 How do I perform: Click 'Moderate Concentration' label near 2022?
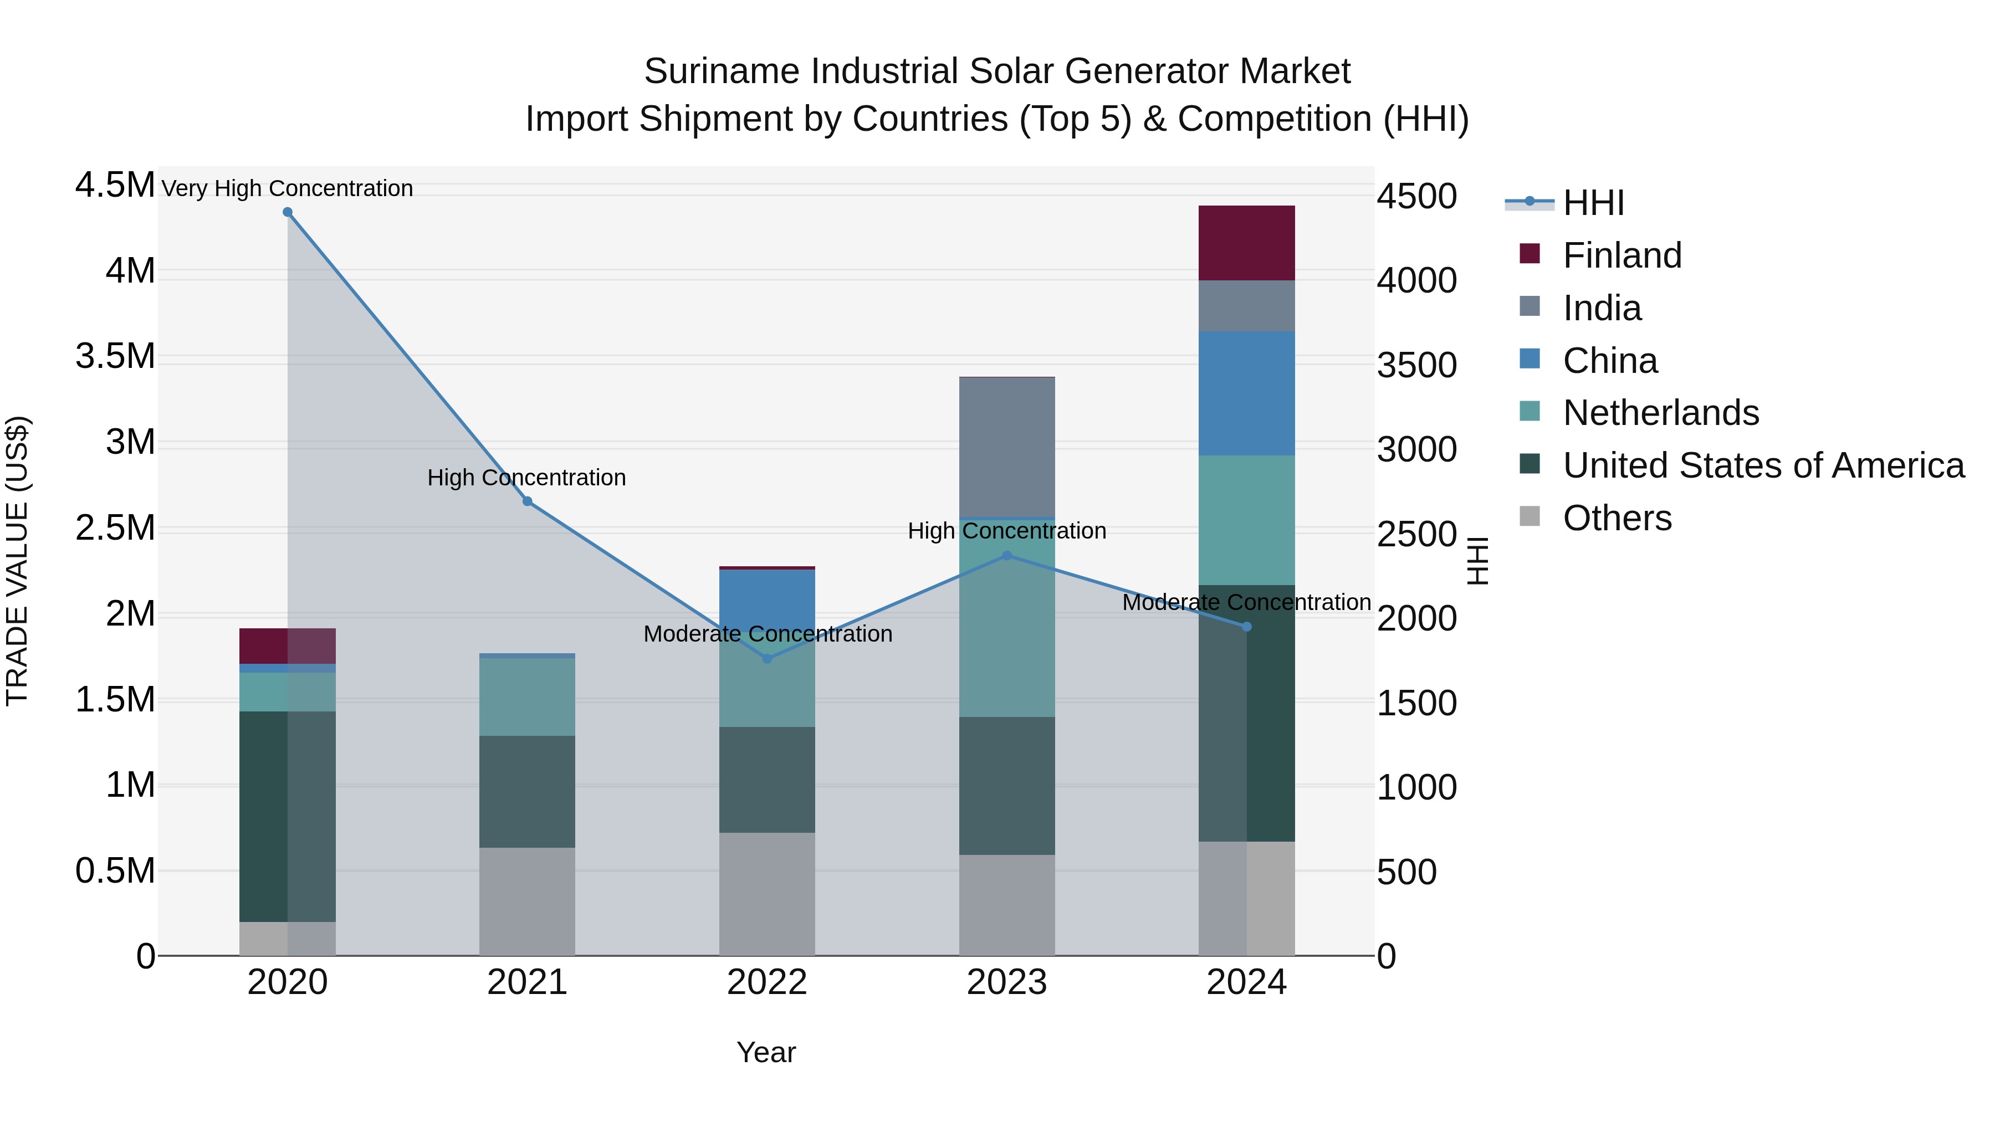pos(768,633)
